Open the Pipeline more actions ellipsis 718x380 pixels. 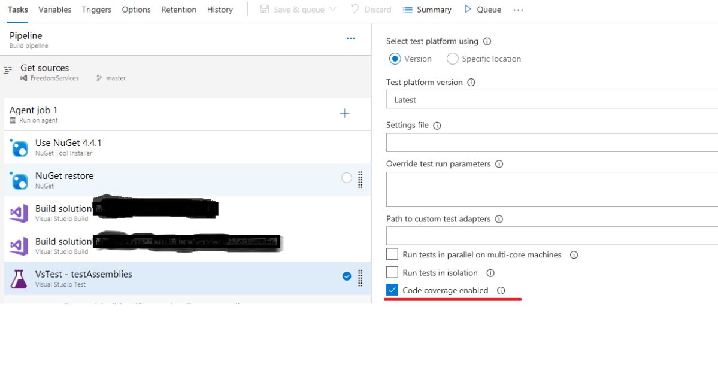coord(351,38)
